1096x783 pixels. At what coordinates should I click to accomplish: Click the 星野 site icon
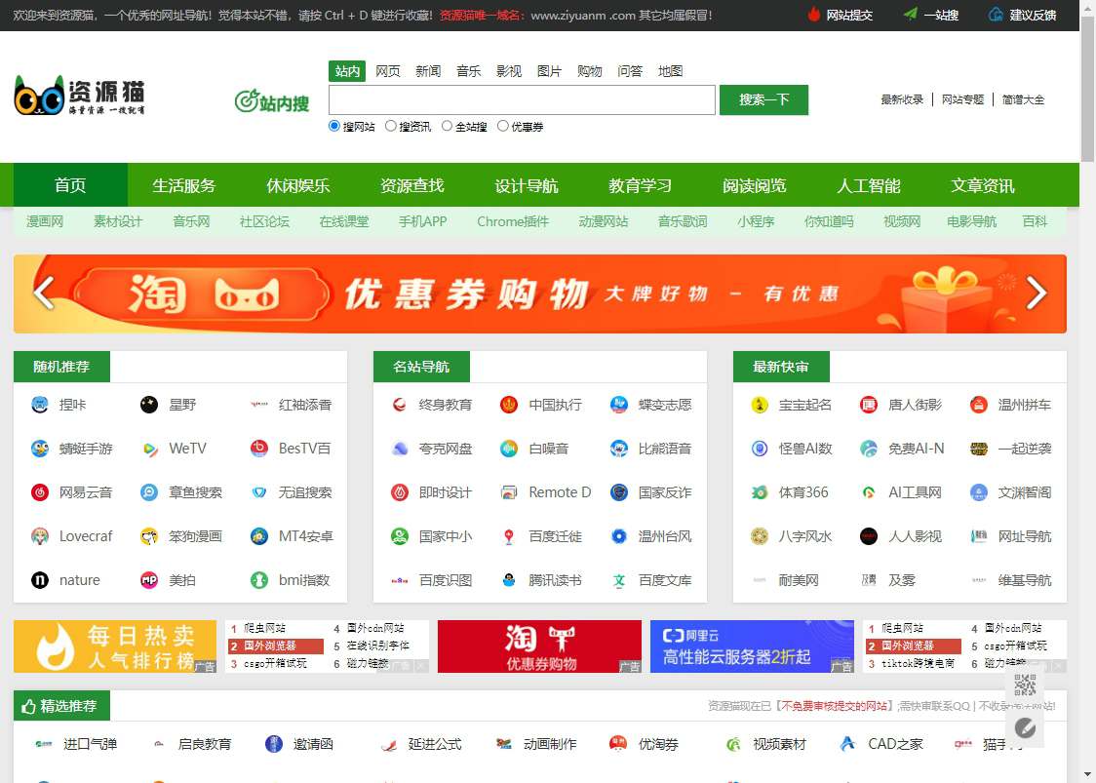149,405
